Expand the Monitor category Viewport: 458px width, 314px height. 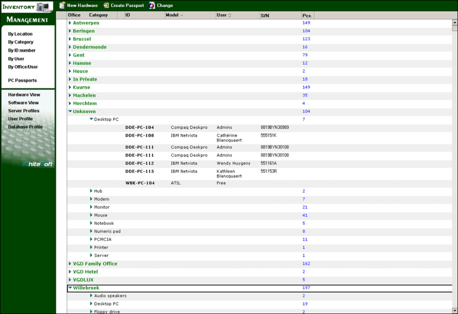coord(91,207)
